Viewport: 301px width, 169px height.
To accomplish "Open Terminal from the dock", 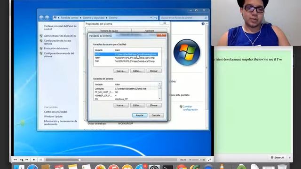I will coord(167,167).
